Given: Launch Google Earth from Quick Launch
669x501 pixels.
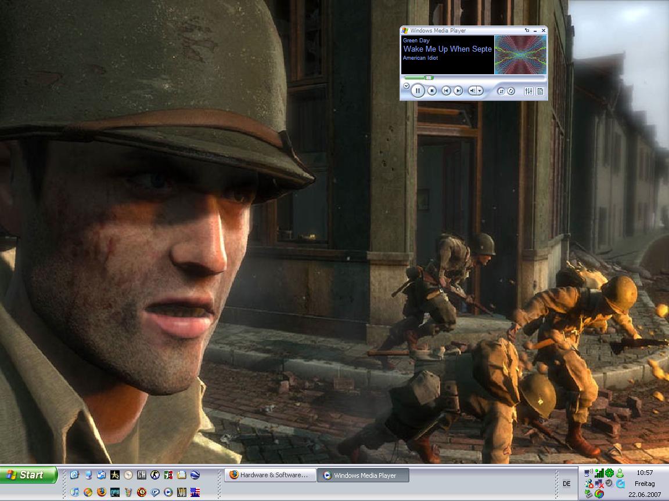Looking at the screenshot, I should coord(195,475).
